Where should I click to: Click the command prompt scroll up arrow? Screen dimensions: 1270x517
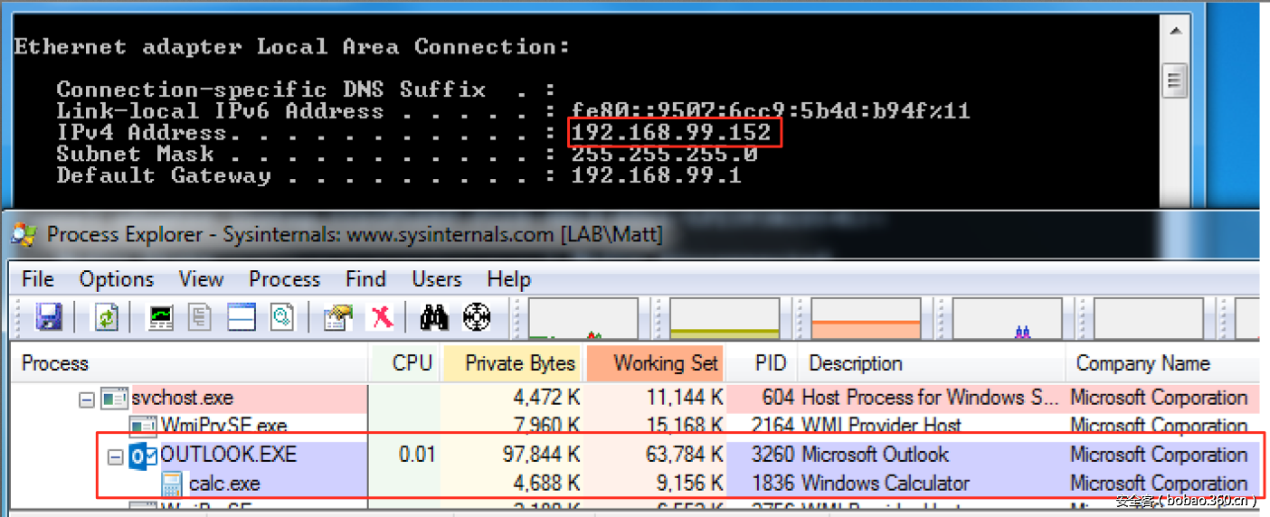1175,32
